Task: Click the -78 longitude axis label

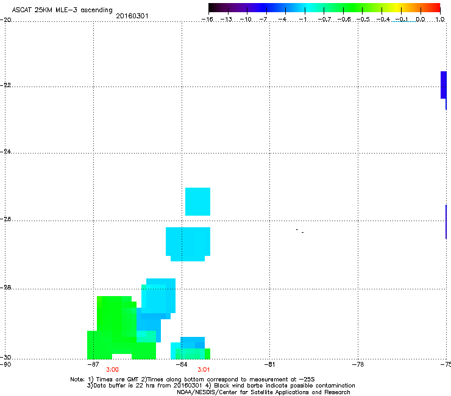Action: point(358,364)
